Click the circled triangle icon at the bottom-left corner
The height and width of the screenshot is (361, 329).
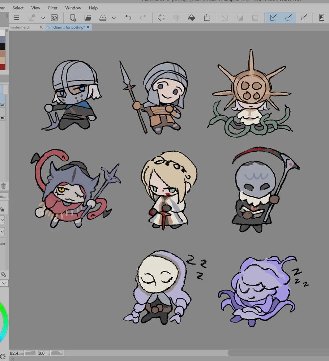[x=3, y=357]
